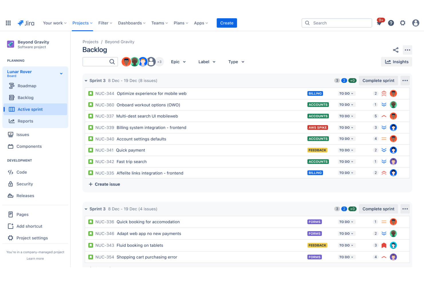Viewport: 424px width, 282px height.
Task: Open the Projects menu
Action: [83, 23]
